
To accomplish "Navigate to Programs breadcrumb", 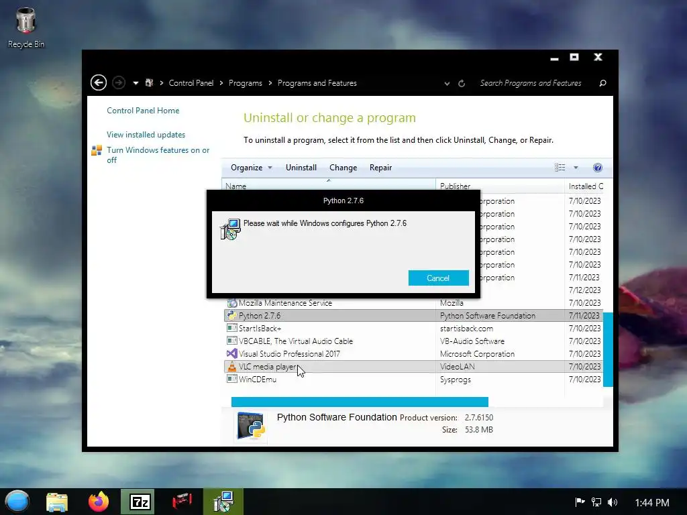I will (x=246, y=83).
